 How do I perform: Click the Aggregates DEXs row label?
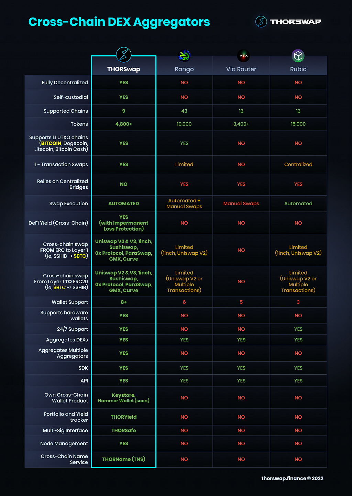click(67, 340)
